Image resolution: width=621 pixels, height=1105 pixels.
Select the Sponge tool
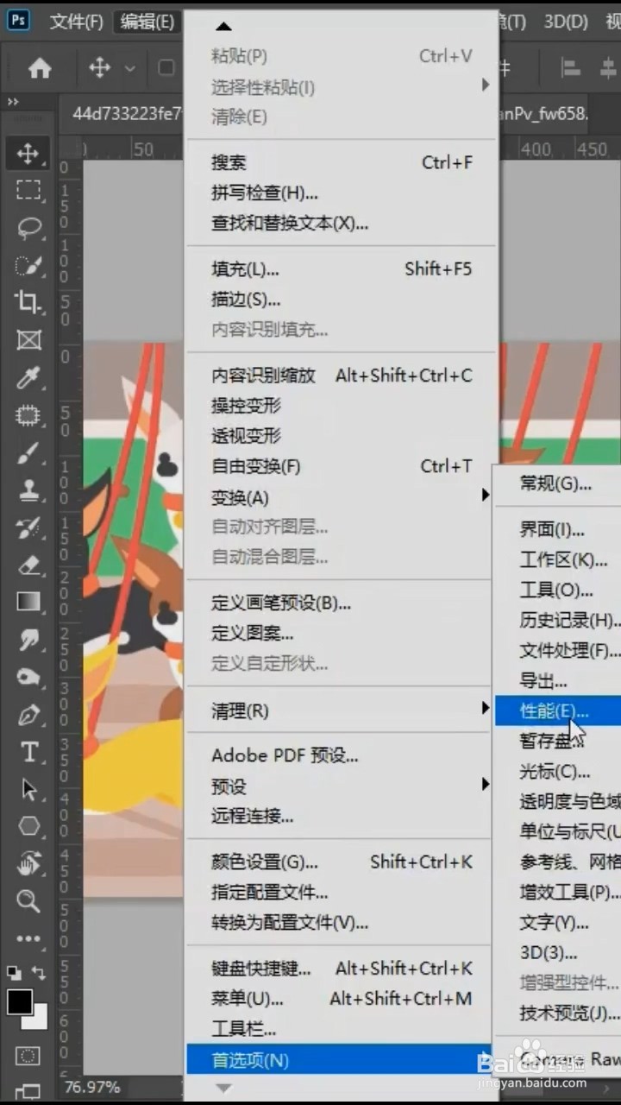[28, 677]
